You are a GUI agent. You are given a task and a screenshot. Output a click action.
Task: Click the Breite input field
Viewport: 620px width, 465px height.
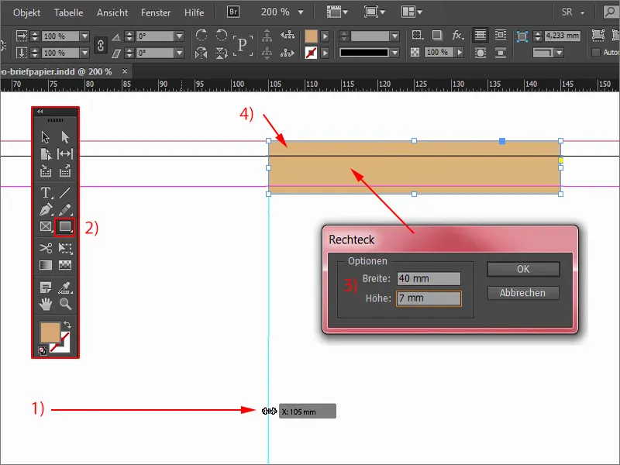point(429,278)
